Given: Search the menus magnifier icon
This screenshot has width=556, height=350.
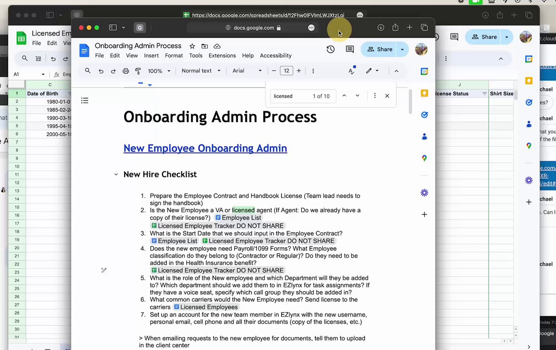Looking at the screenshot, I should (x=88, y=71).
